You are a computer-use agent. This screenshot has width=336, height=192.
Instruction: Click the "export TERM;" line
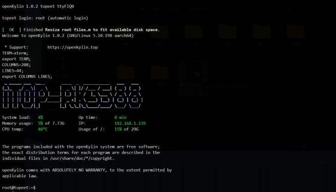[16, 59]
